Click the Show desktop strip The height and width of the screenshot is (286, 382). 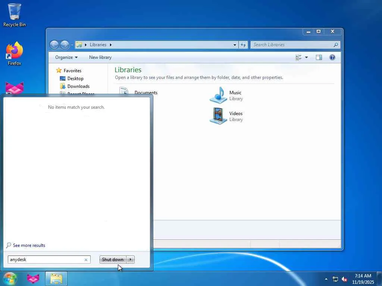[379, 279]
